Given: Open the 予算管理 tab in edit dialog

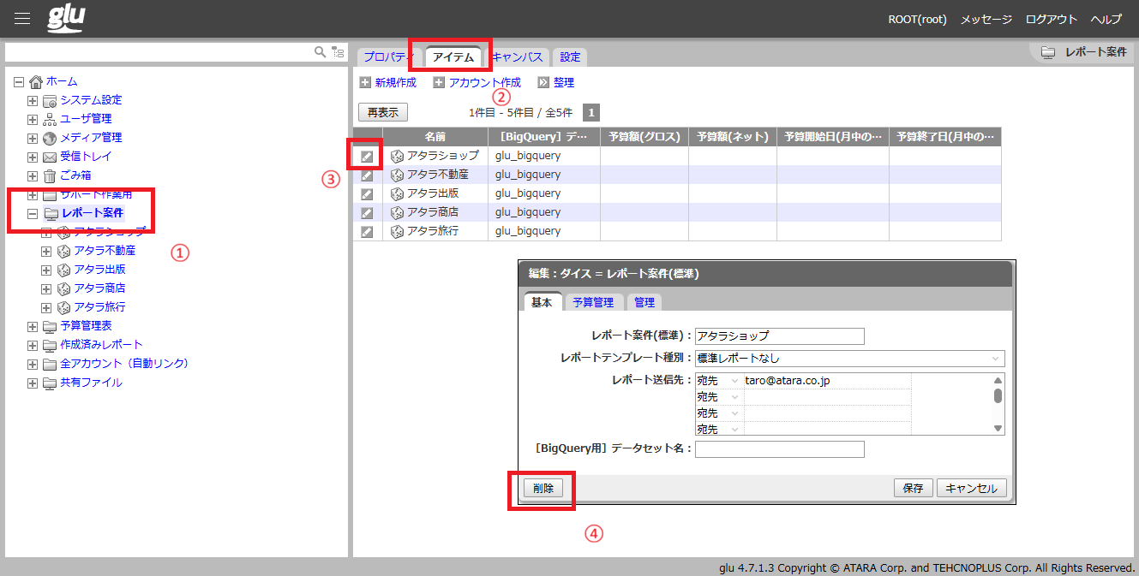Looking at the screenshot, I should pyautogui.click(x=593, y=302).
